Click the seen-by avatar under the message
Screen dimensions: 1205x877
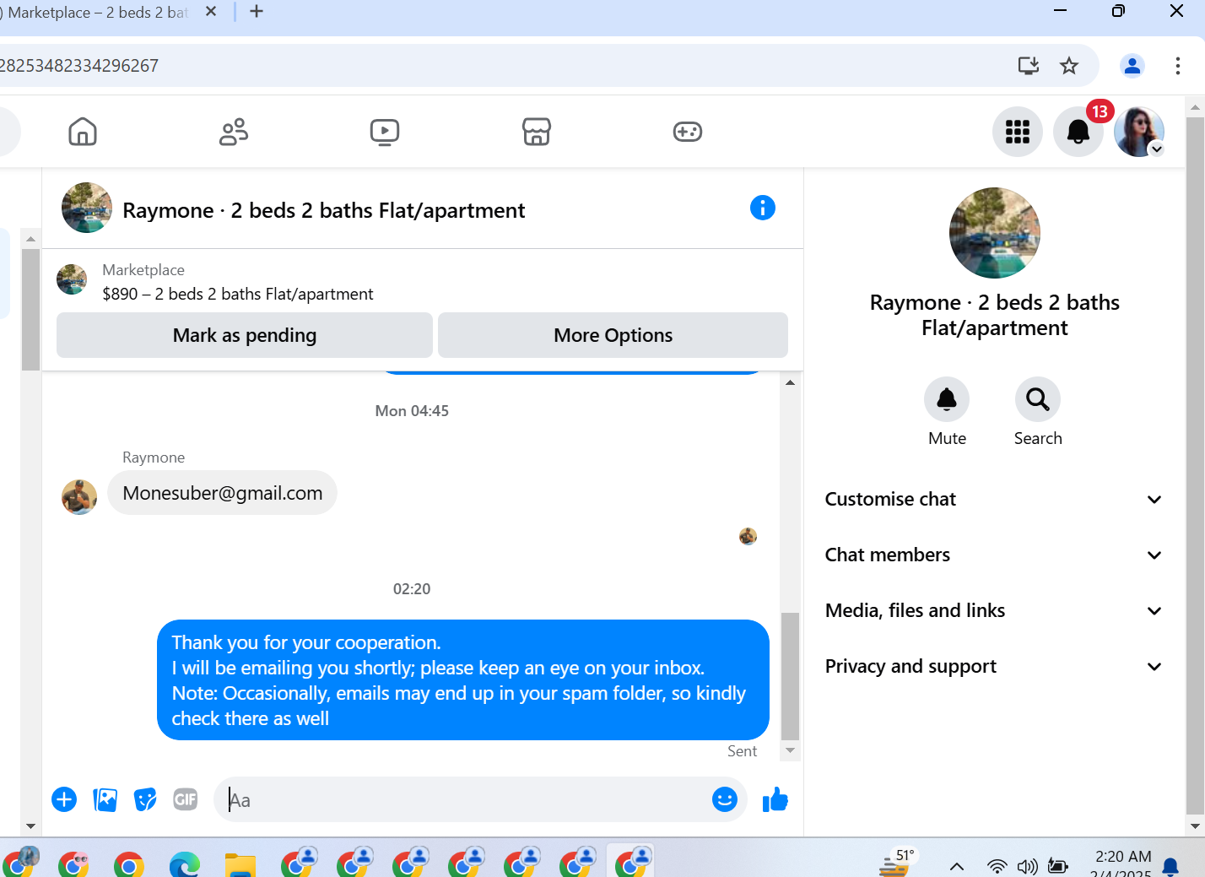tap(748, 536)
